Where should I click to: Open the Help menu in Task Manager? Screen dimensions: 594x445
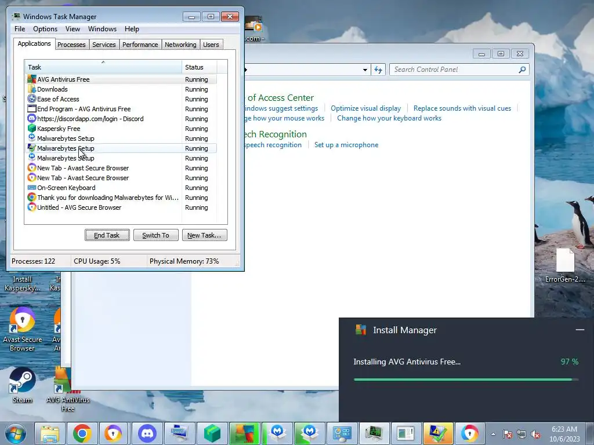point(132,29)
